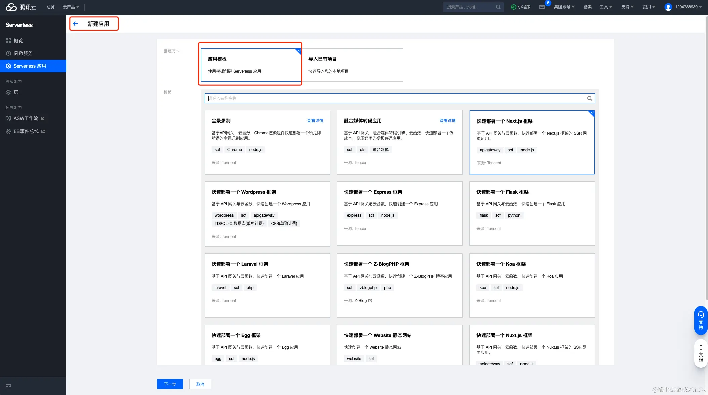
Task: Open 层 in the sidebar
Action: [16, 92]
